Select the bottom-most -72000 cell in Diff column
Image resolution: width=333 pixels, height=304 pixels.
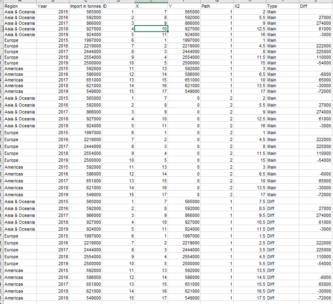tap(315, 298)
